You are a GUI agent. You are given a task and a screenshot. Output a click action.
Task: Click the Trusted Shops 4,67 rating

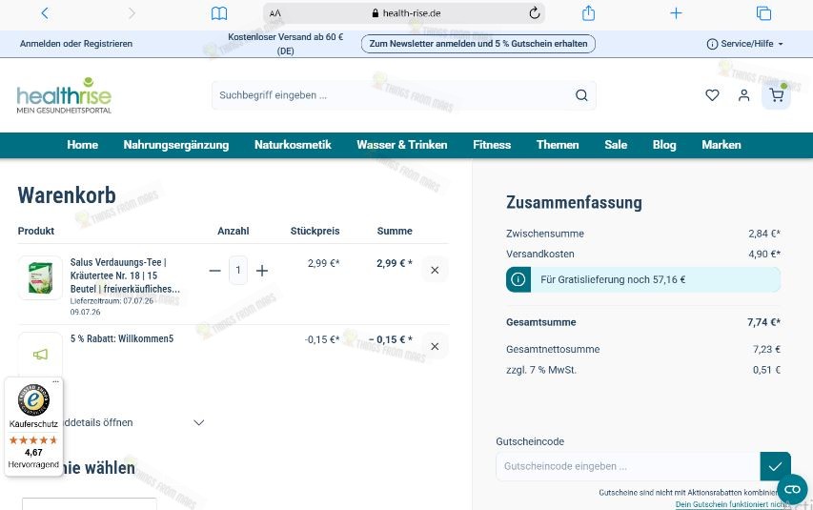33,453
